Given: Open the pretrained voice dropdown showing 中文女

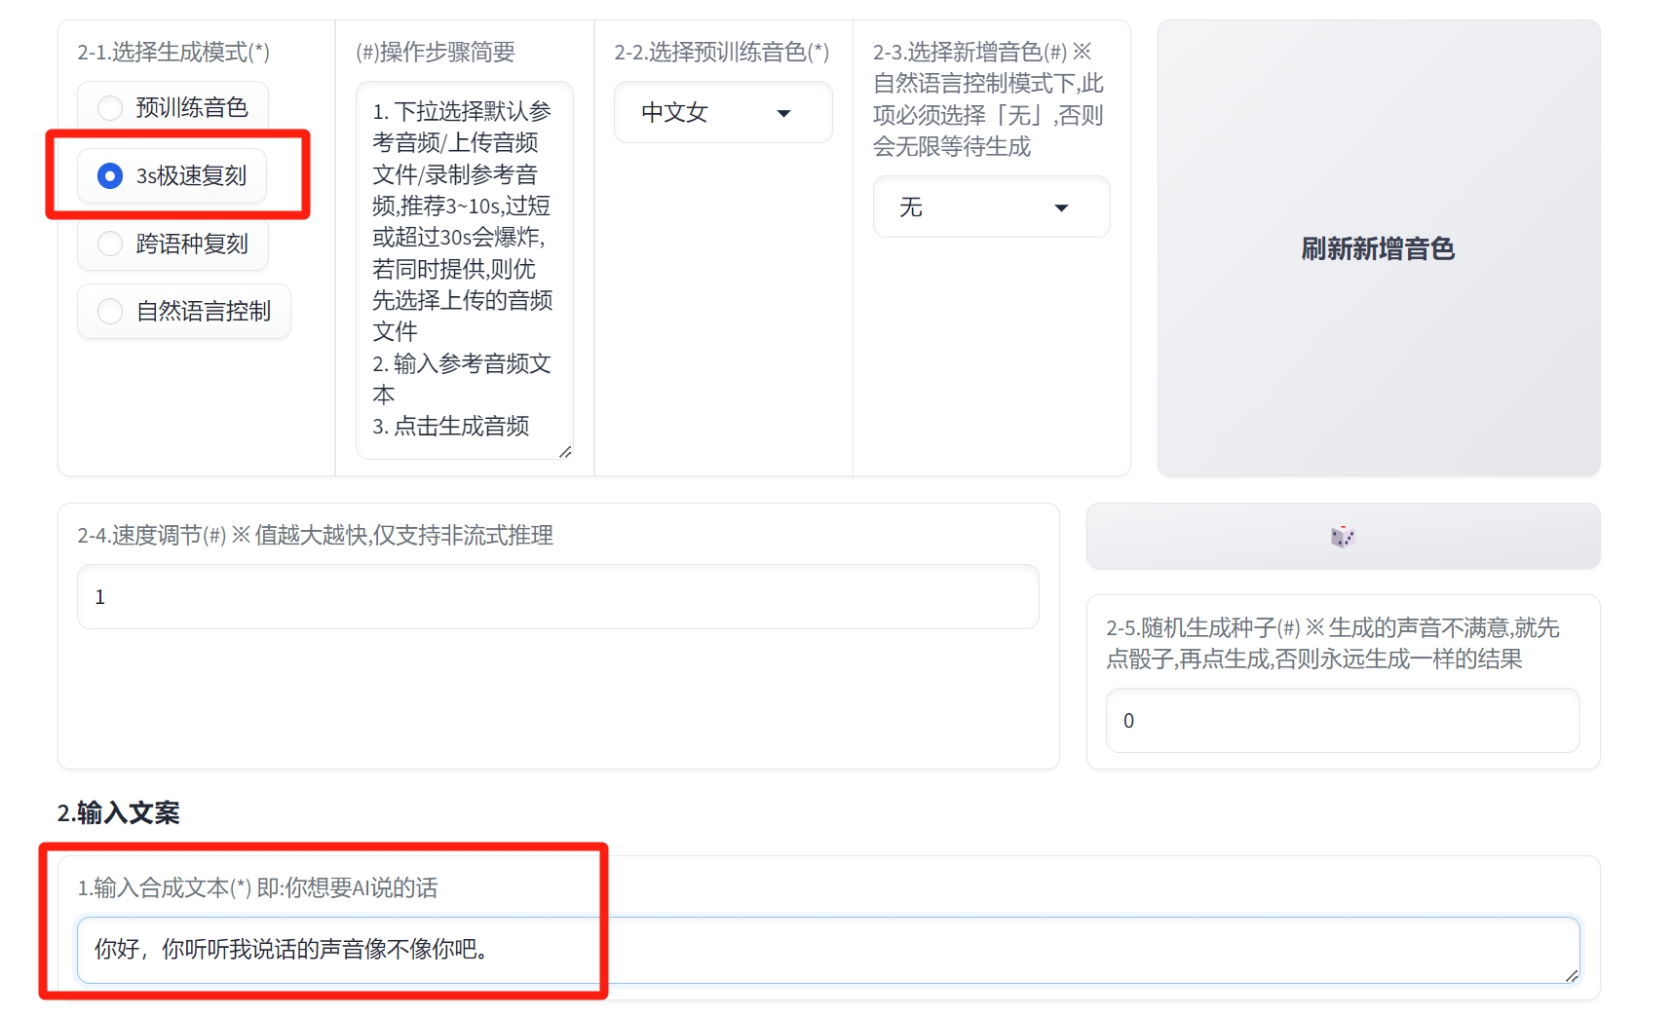Looking at the screenshot, I should 722,112.
